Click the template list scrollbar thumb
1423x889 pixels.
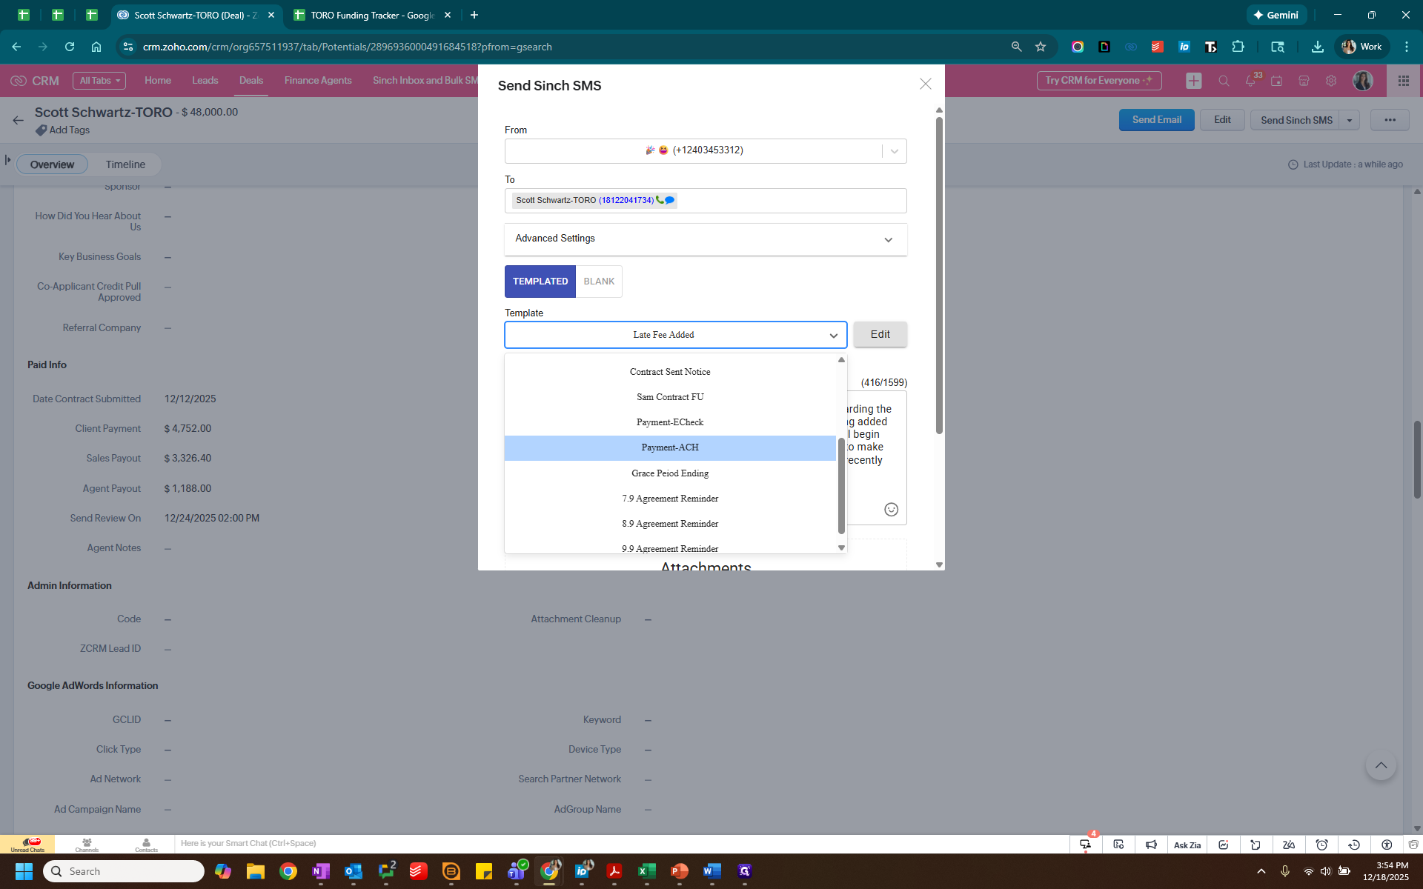pos(841,485)
